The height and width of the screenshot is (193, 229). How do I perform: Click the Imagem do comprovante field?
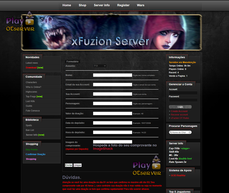coord(113,142)
